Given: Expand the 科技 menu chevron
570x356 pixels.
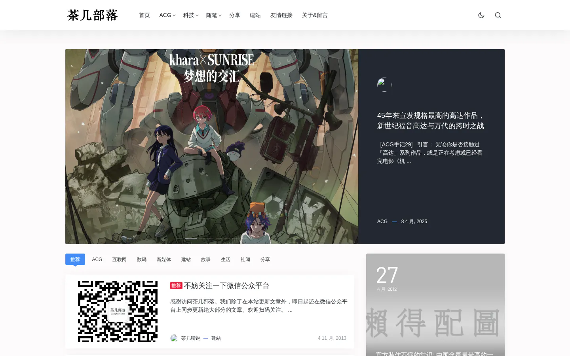Looking at the screenshot, I should click(x=197, y=15).
